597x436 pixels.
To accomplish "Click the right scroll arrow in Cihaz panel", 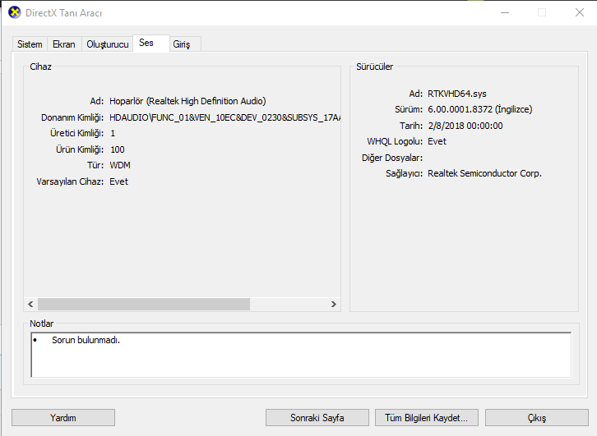I will (x=334, y=304).
